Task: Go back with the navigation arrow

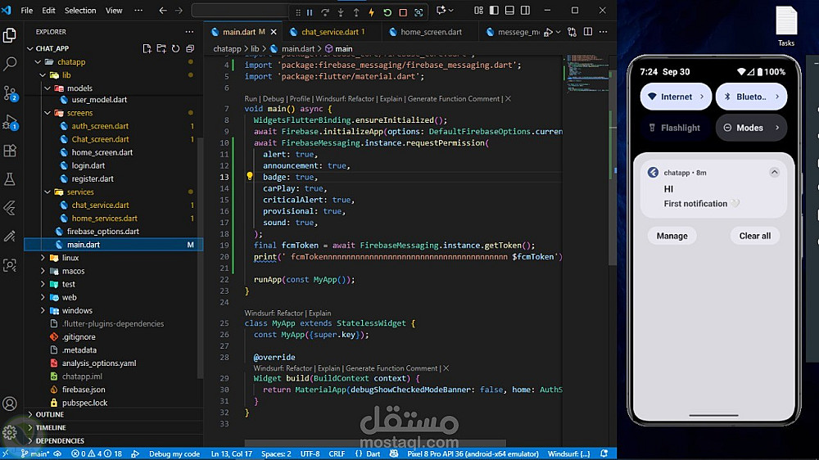Action: (163, 11)
